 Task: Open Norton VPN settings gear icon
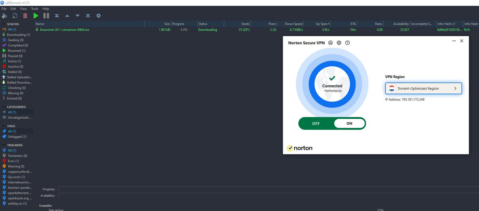click(x=339, y=43)
